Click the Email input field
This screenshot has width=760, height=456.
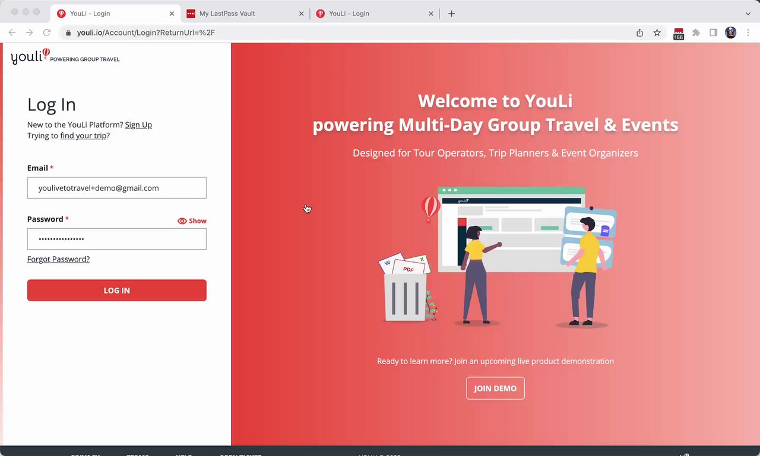[x=117, y=188]
